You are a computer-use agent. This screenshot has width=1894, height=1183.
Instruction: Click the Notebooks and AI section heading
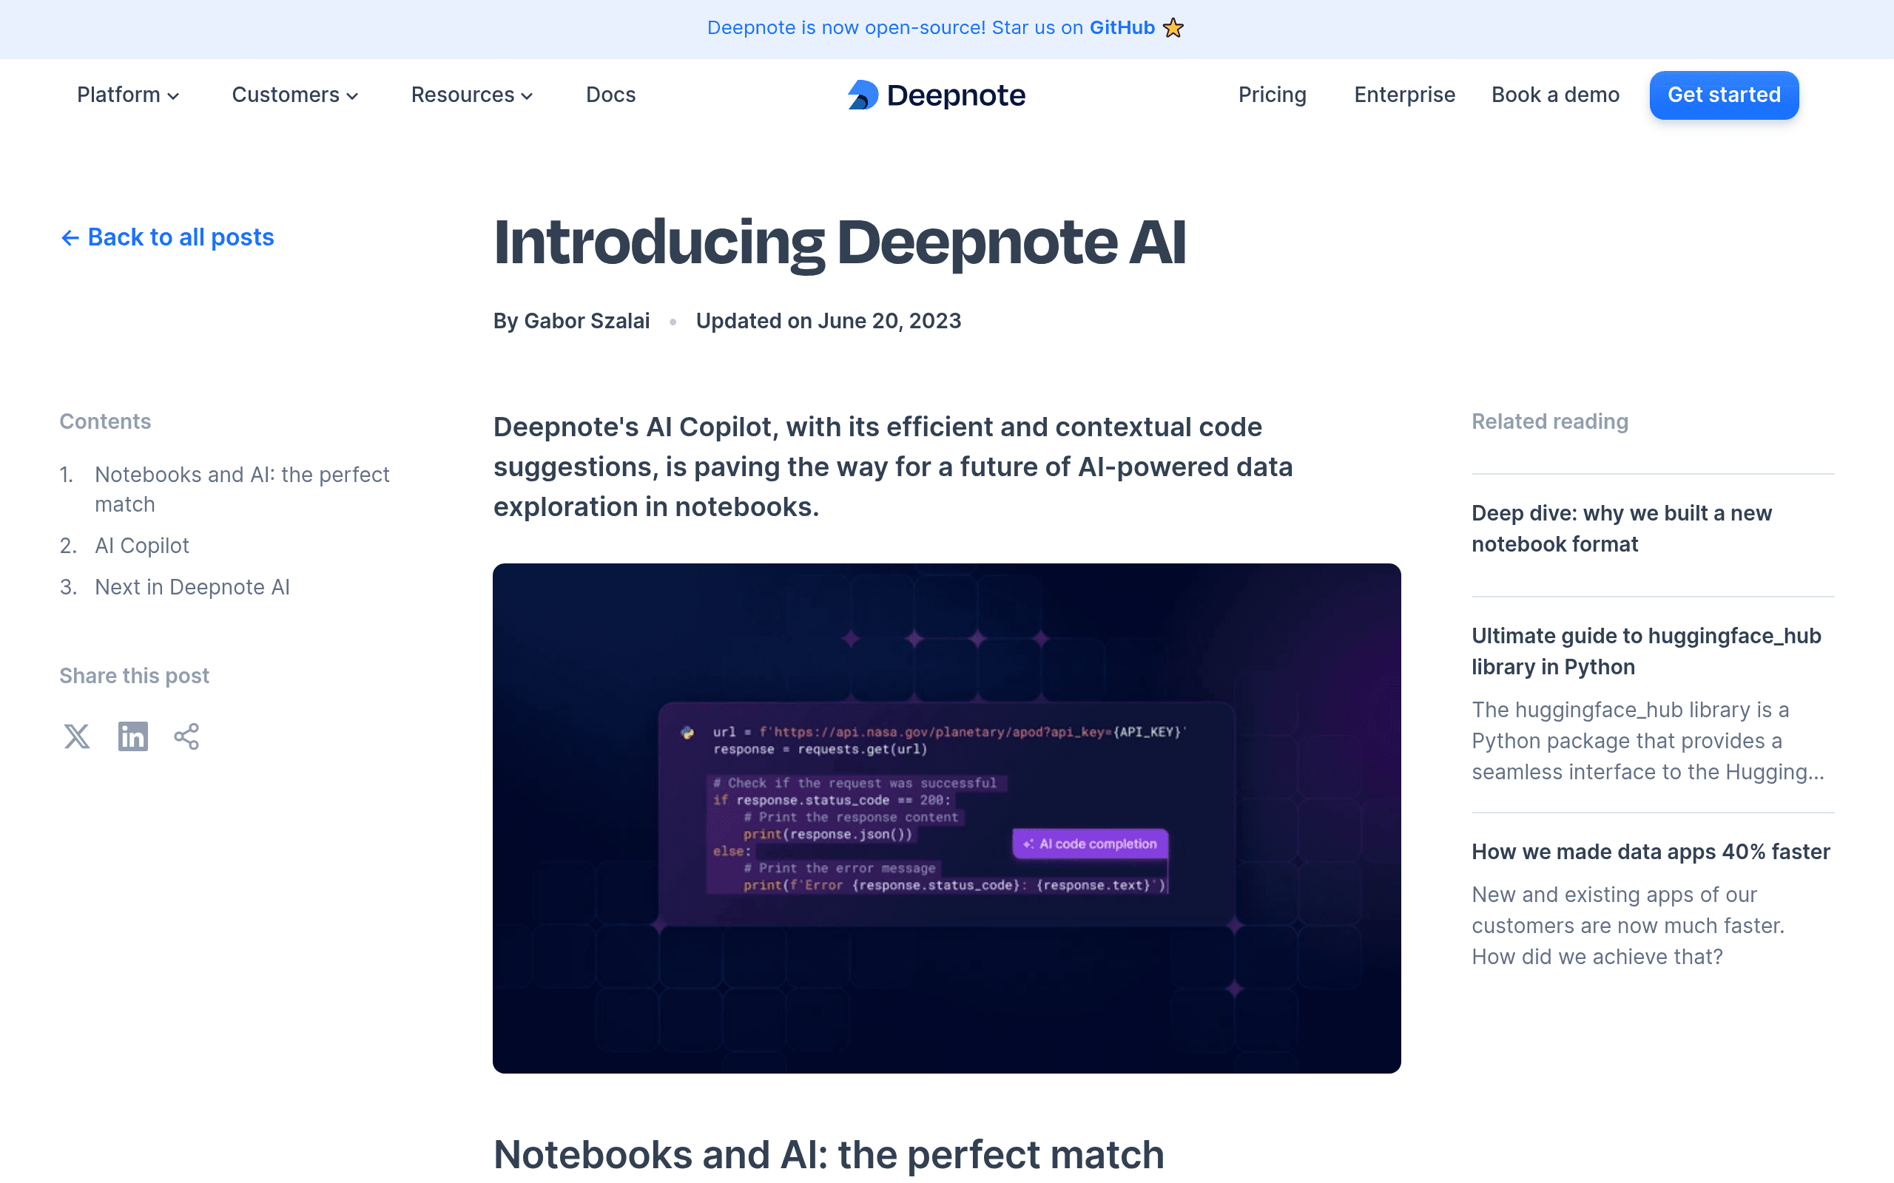[829, 1154]
